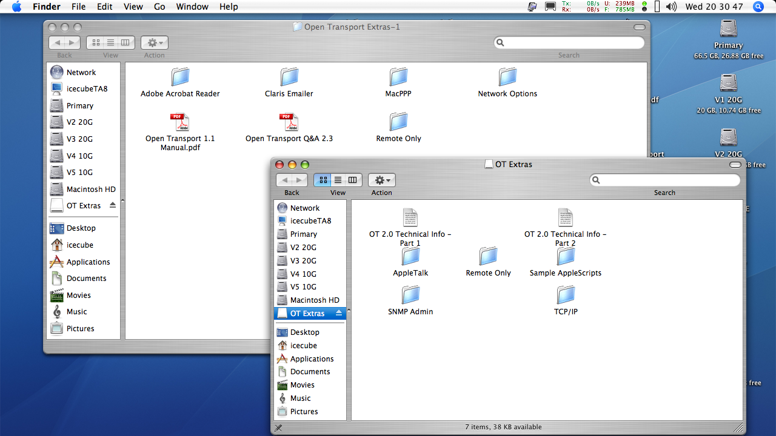
Task: Go back in OT Extras window
Action: (x=284, y=180)
